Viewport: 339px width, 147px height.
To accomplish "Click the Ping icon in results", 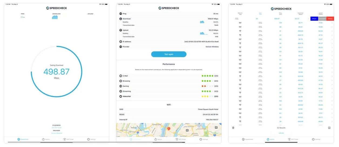I will [x=121, y=13].
